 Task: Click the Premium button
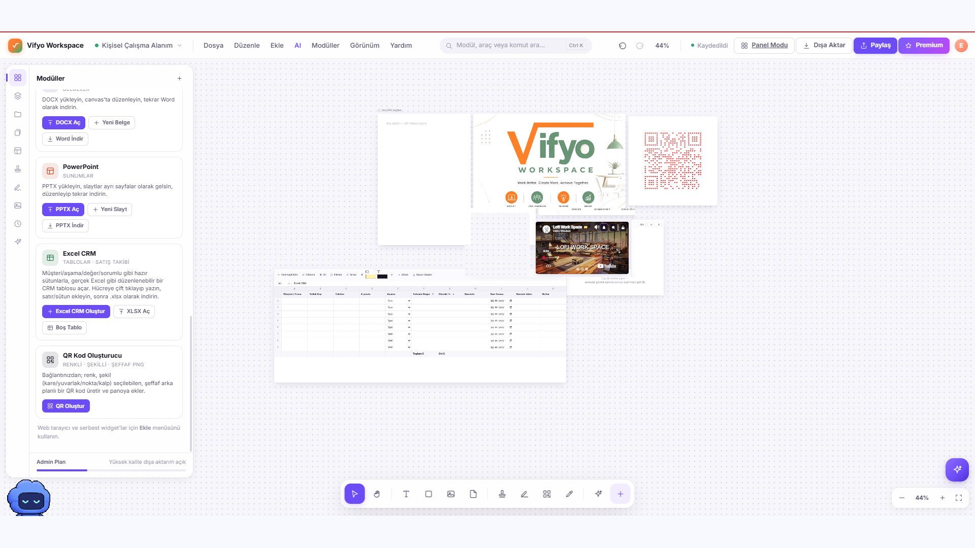(924, 46)
